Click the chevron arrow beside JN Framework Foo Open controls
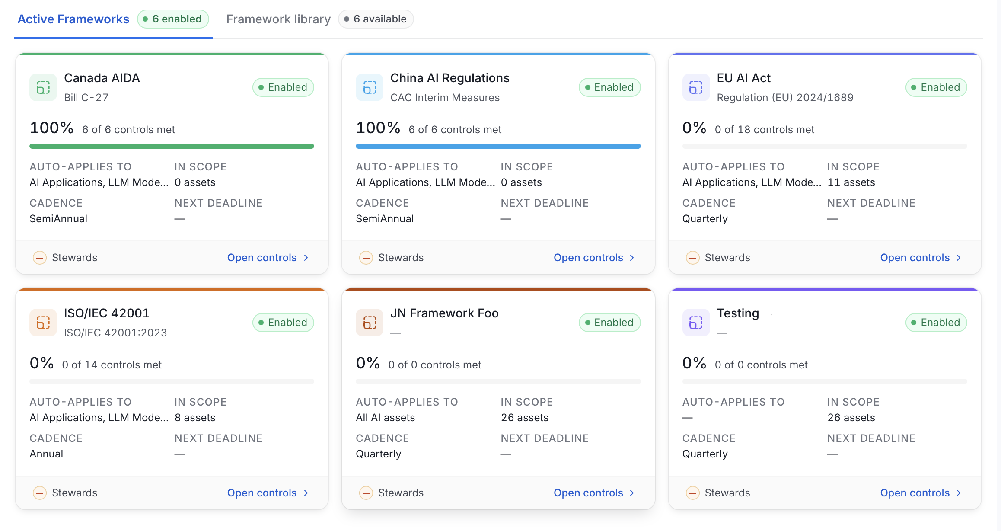Screen dimensions: 1001x531 632,493
